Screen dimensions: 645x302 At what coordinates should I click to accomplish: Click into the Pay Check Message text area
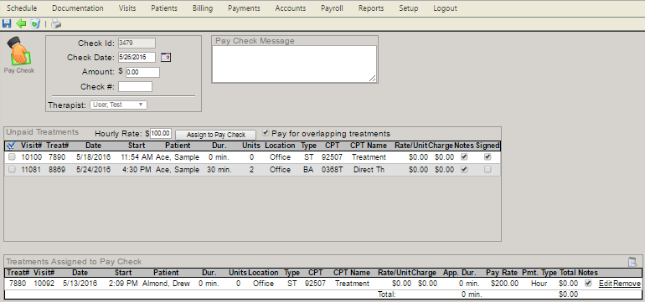[295, 64]
